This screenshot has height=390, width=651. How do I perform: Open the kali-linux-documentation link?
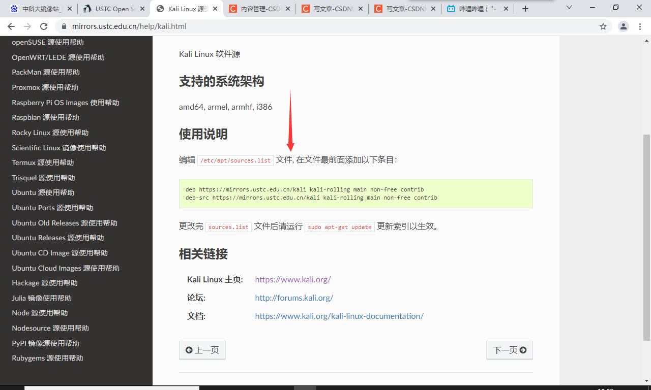click(339, 316)
